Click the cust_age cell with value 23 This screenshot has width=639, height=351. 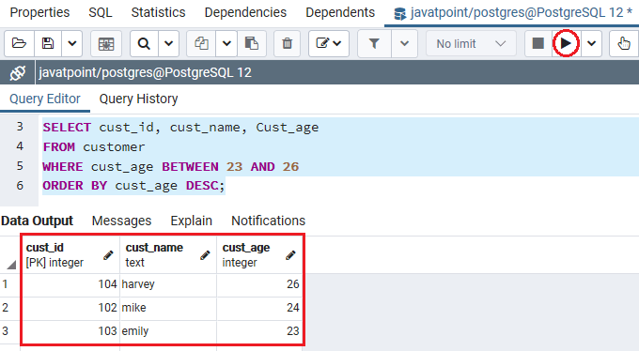(x=259, y=331)
